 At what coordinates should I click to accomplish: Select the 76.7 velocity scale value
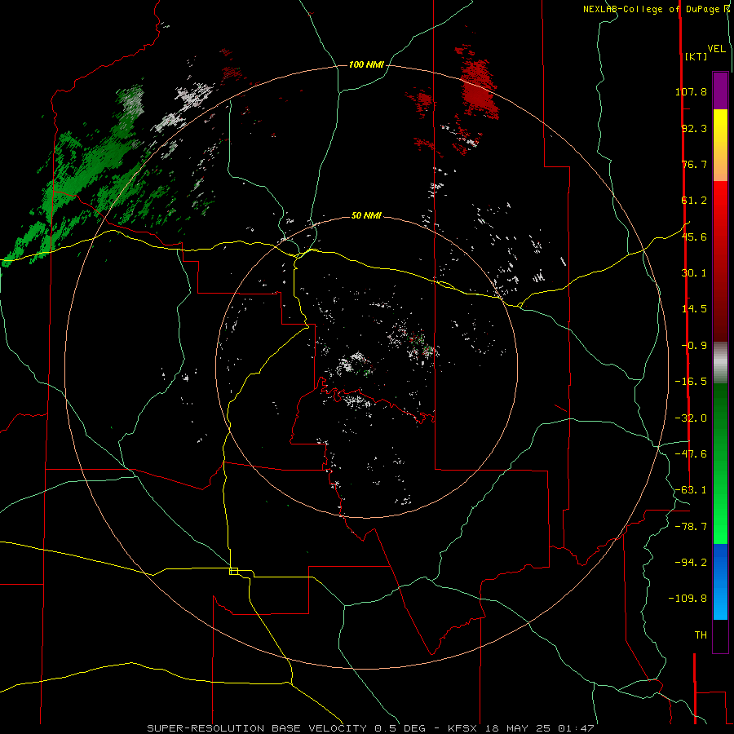(x=694, y=164)
